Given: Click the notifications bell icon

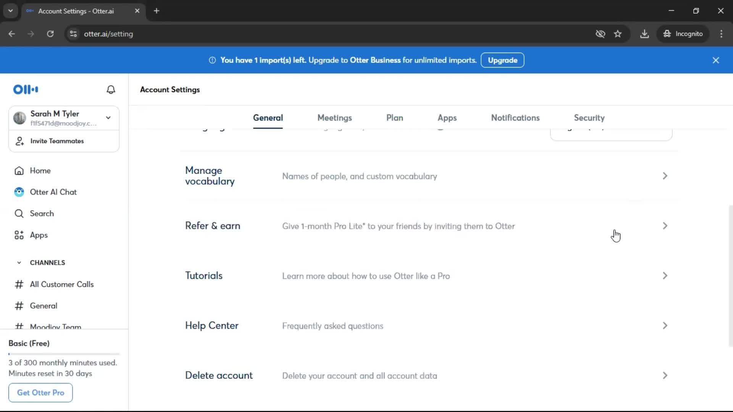Looking at the screenshot, I should [x=111, y=90].
